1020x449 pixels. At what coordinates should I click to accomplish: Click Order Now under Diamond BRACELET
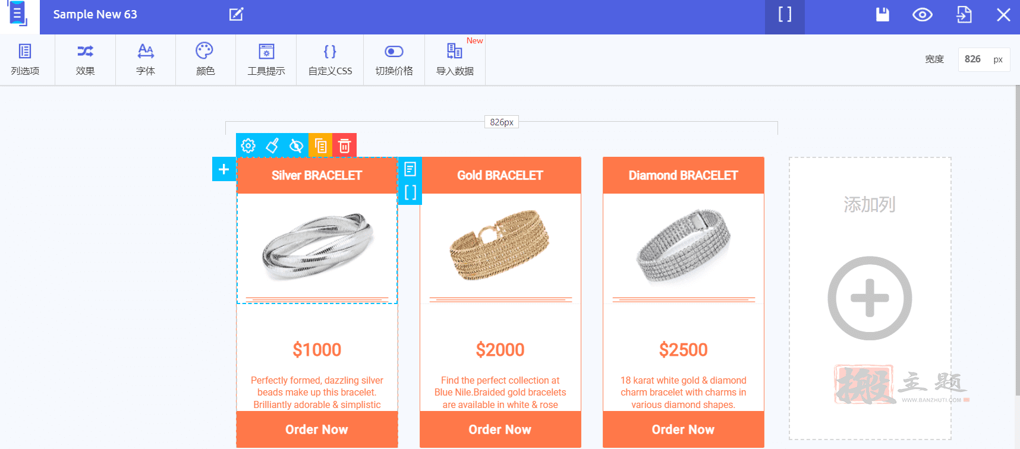684,429
